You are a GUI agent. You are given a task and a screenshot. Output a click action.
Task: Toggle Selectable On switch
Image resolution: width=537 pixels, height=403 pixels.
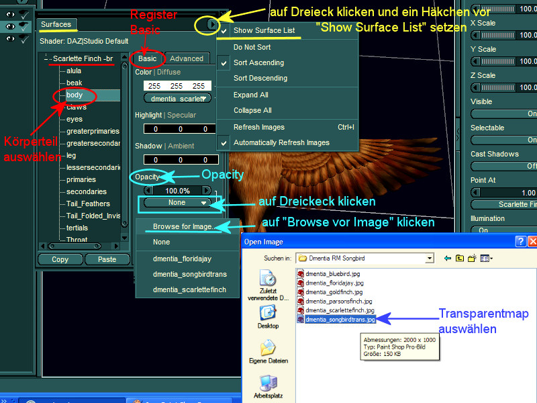pyautogui.click(x=503, y=140)
